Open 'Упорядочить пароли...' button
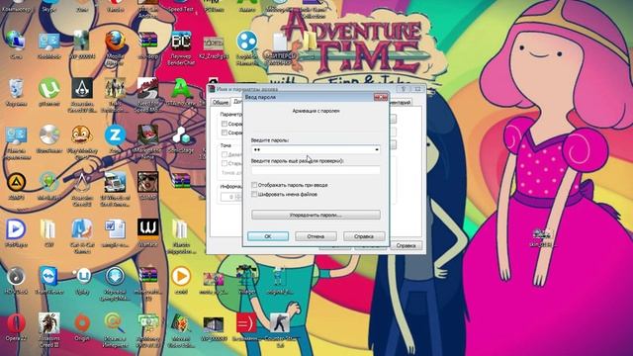This screenshot has width=633, height=356. pos(316,216)
